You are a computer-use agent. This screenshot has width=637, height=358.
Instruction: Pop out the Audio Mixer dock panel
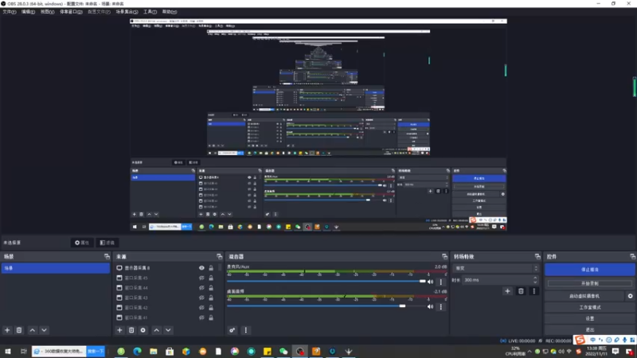[x=444, y=256]
